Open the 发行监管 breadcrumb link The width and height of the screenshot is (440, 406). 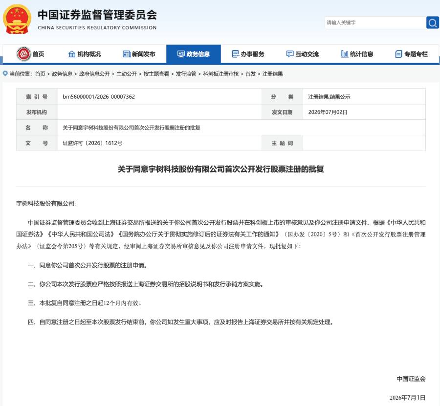(186, 74)
